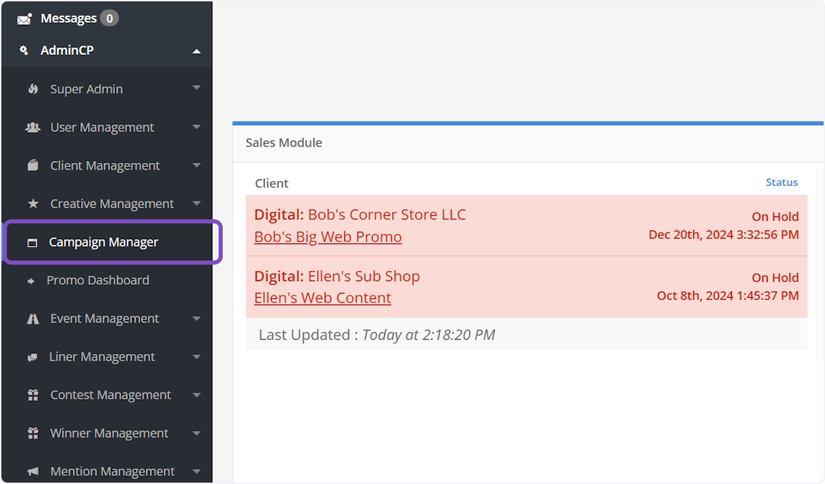
Task: Collapse the AdminCP section arrow
Action: coord(197,51)
